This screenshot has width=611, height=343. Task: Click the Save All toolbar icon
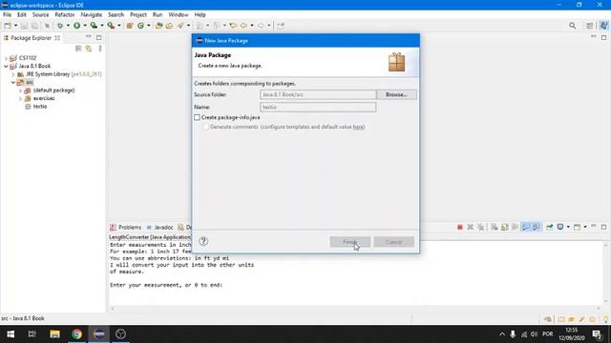(34, 26)
